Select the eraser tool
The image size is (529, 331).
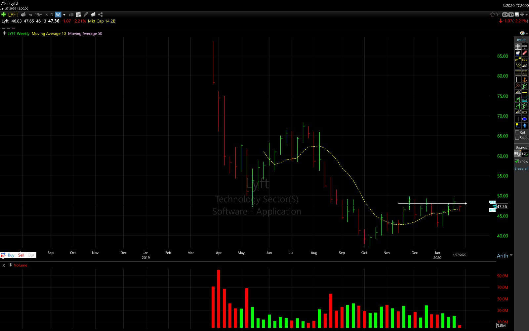pyautogui.click(x=525, y=53)
